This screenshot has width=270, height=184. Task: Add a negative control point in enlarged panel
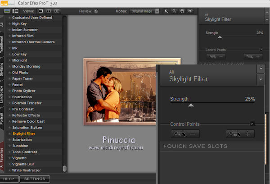coord(186,134)
